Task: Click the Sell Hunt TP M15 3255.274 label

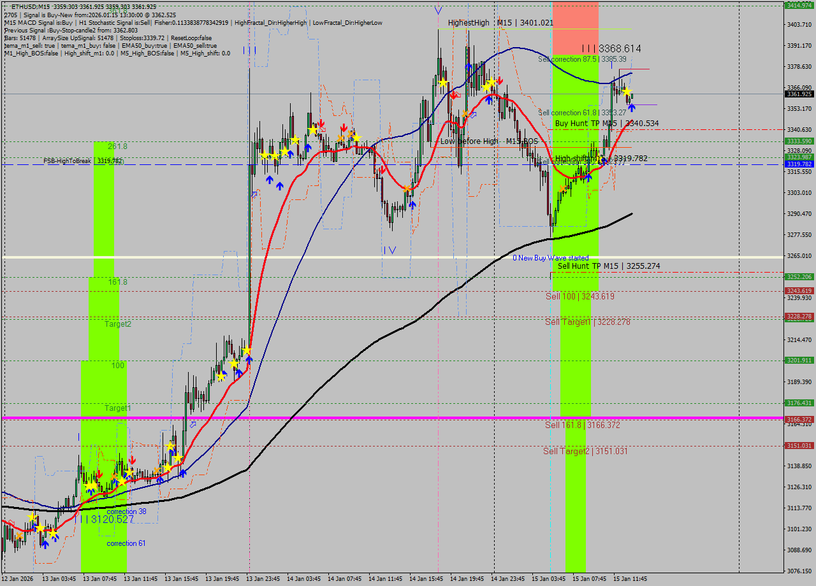Action: pyautogui.click(x=608, y=266)
